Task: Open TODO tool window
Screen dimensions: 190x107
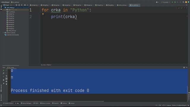Action: click(x=36, y=103)
